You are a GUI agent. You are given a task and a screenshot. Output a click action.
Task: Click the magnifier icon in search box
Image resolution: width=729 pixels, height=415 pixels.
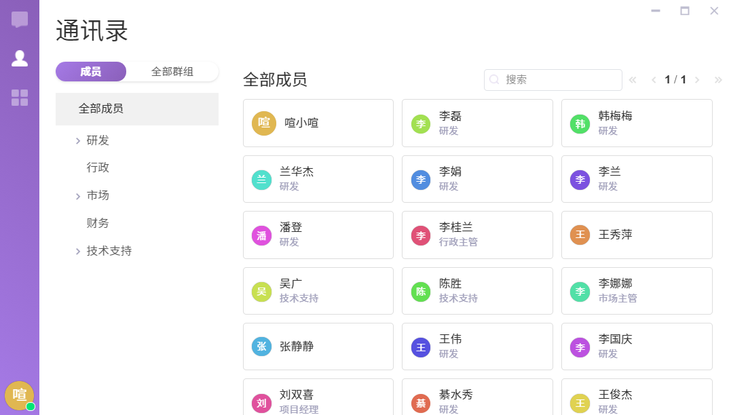[495, 80]
